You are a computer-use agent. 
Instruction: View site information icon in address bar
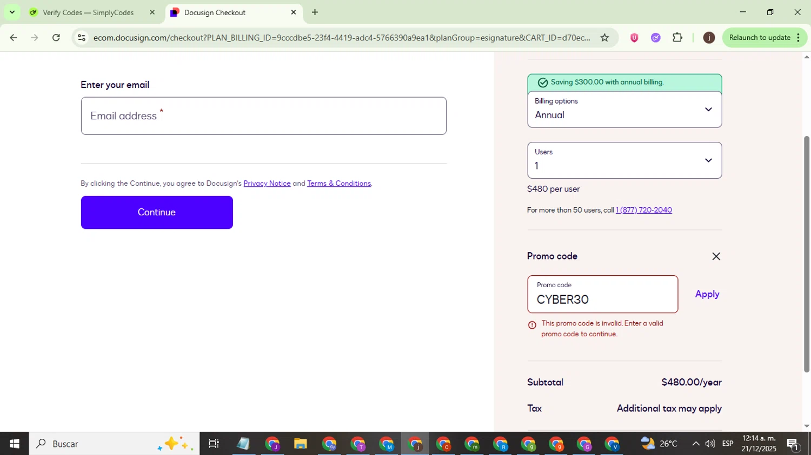pos(82,38)
